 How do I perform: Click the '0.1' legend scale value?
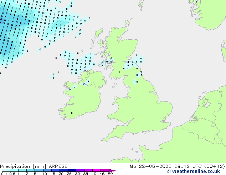(4, 174)
